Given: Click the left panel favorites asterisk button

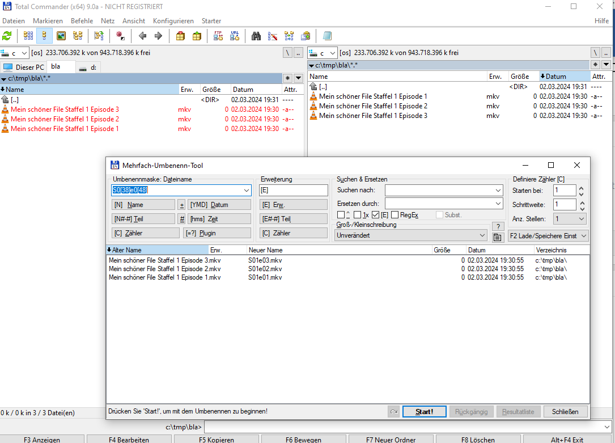Looking at the screenshot, I should coord(288,78).
